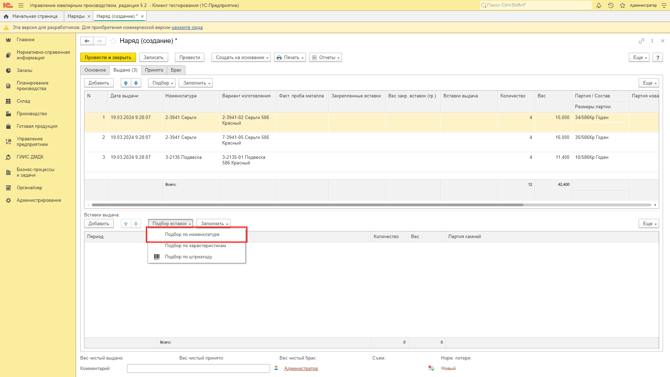Follow нажмите сюда link
Image resolution: width=670 pixels, height=377 pixels.
click(187, 28)
